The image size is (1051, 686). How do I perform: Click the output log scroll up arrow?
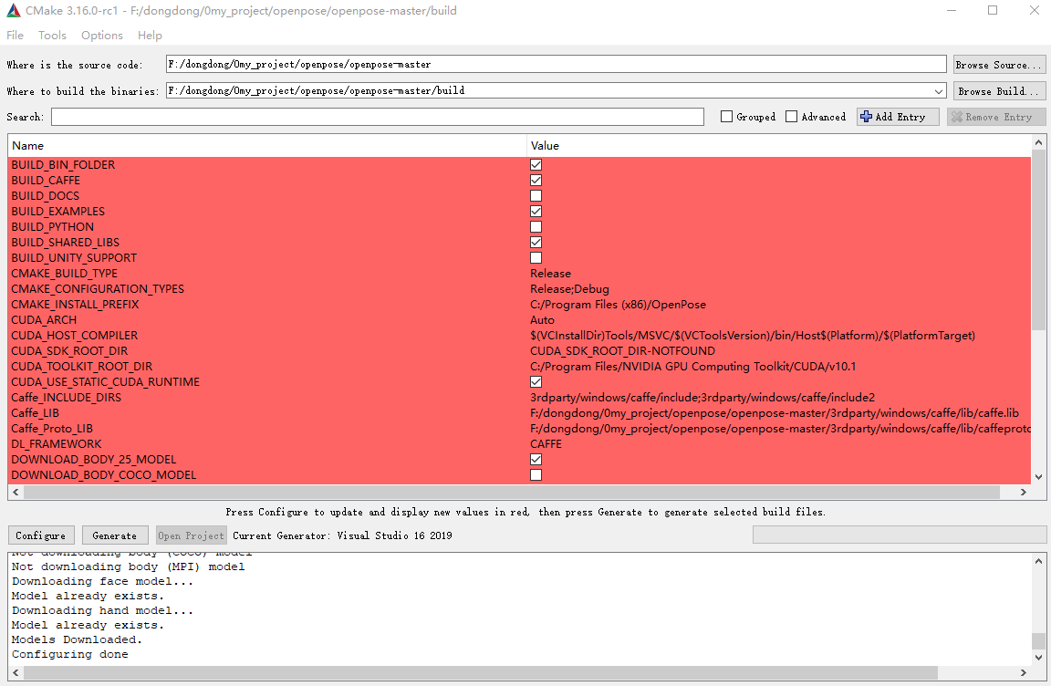[1038, 561]
